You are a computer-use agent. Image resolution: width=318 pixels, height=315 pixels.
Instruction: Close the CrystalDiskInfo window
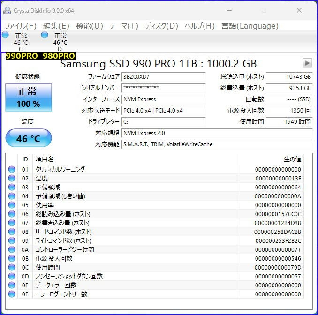pyautogui.click(x=299, y=10)
